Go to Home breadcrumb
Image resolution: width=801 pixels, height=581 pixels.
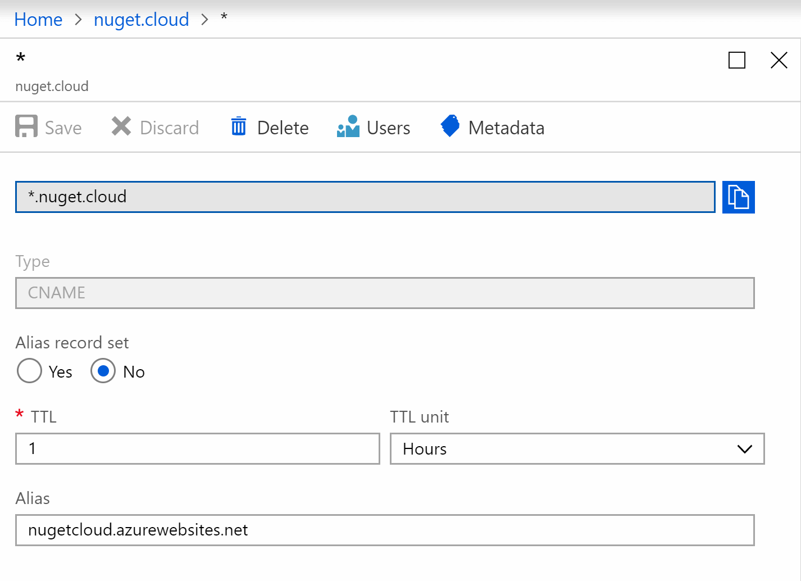click(38, 20)
